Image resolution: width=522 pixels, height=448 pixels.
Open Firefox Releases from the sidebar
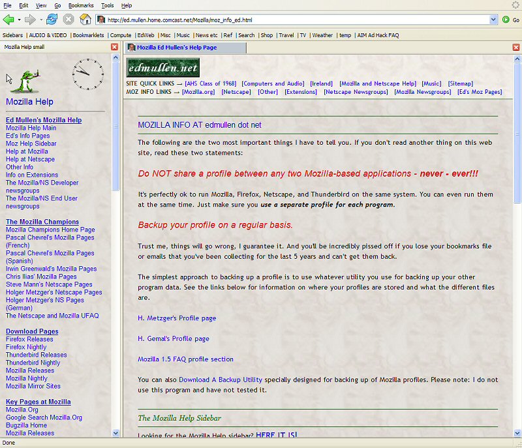click(x=29, y=339)
